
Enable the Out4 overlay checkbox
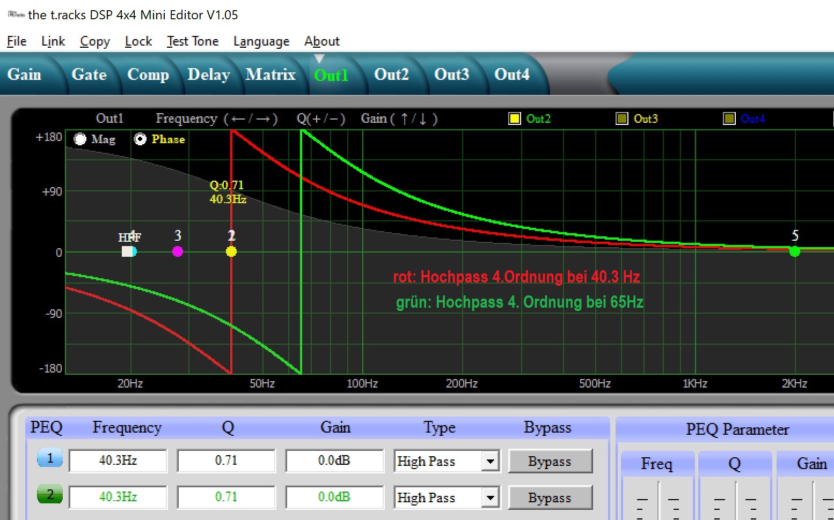[729, 118]
